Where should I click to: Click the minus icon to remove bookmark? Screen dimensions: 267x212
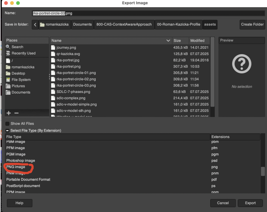pos(16,113)
